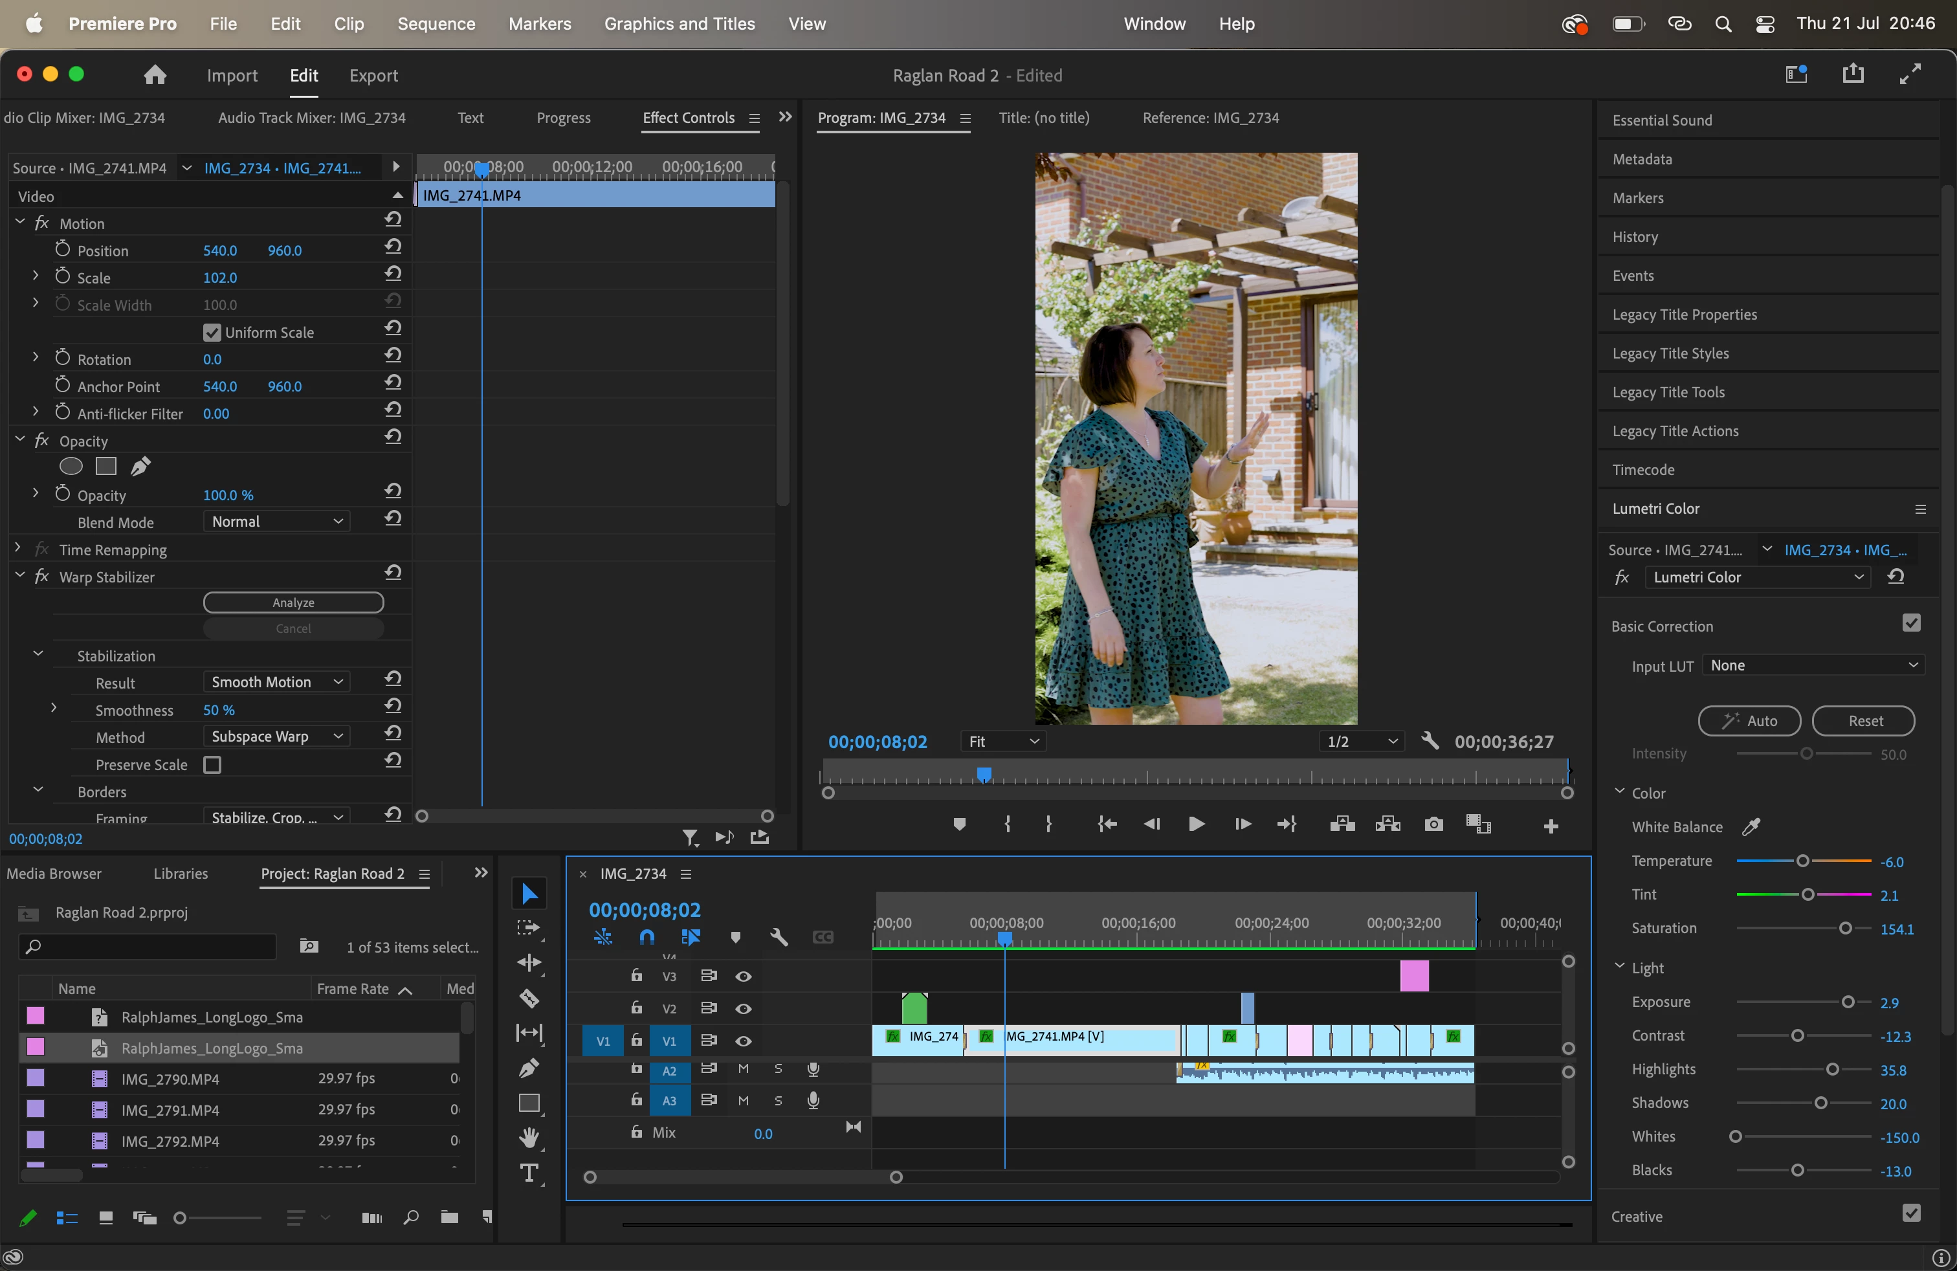The image size is (1957, 1271).
Task: Adjust the Saturation slider handle
Action: point(1845,928)
